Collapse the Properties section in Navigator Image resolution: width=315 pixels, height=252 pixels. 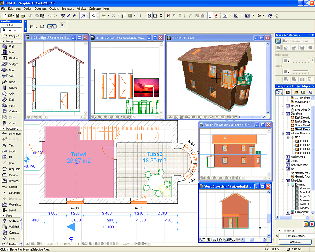click(279, 231)
